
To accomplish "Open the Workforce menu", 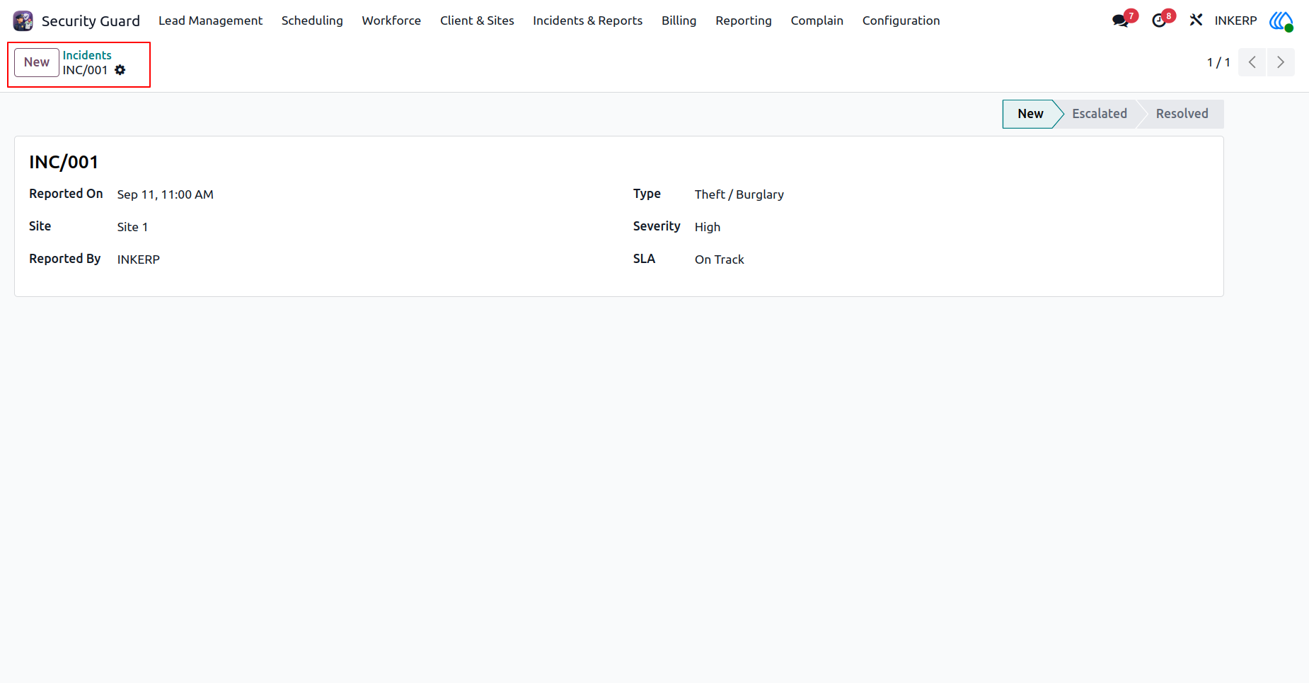I will [391, 21].
